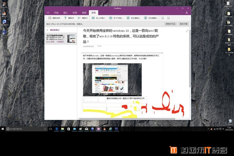The image size is (234, 156).
Task: Click 在右侧插入 to insert column right
Action: [151, 18]
